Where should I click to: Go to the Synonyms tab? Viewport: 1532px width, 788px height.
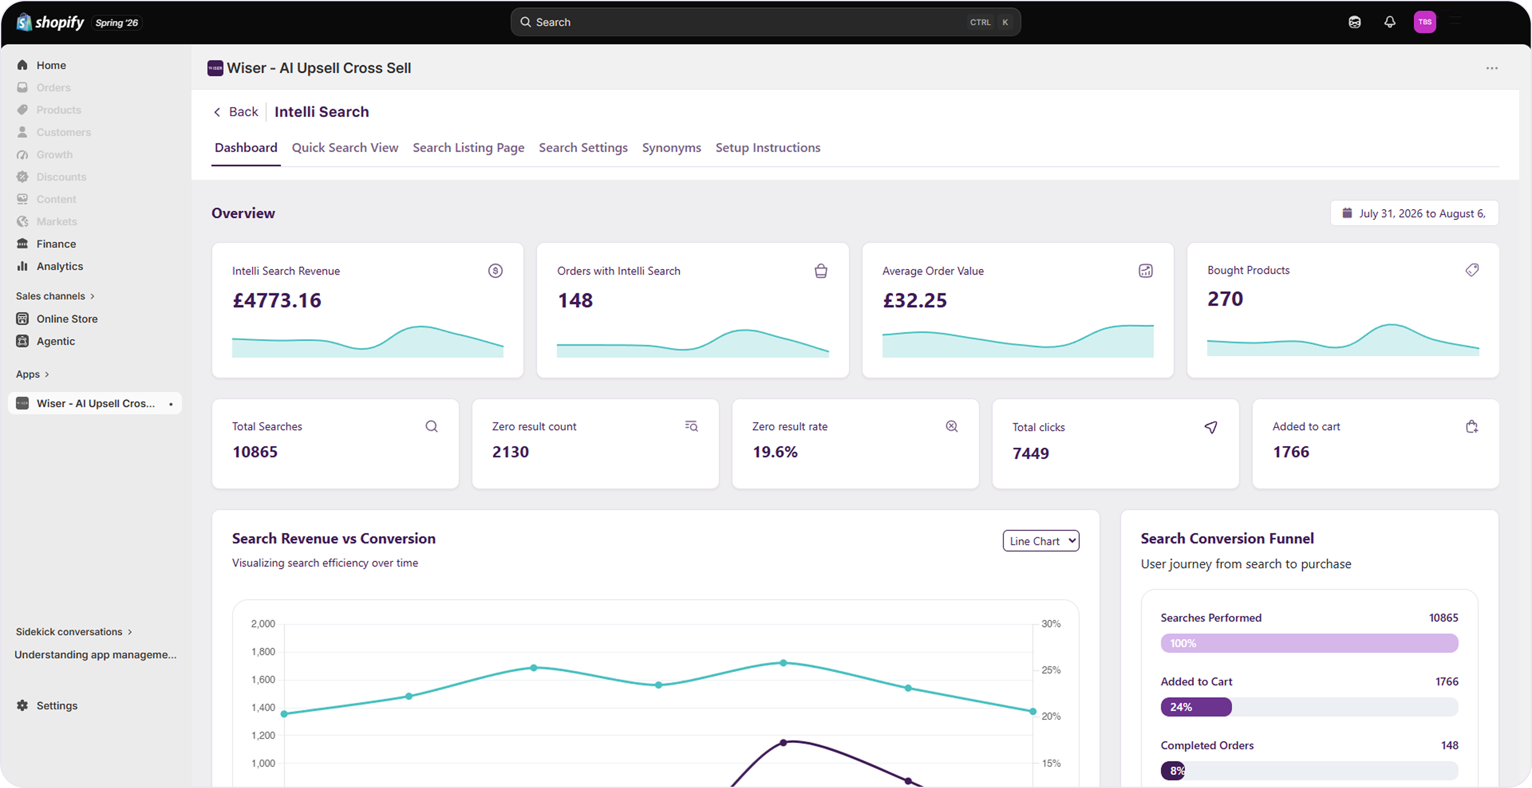tap(671, 148)
